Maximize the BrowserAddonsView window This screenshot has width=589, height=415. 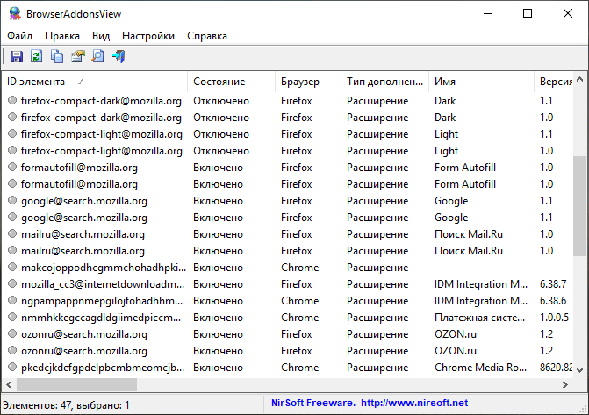(x=528, y=13)
